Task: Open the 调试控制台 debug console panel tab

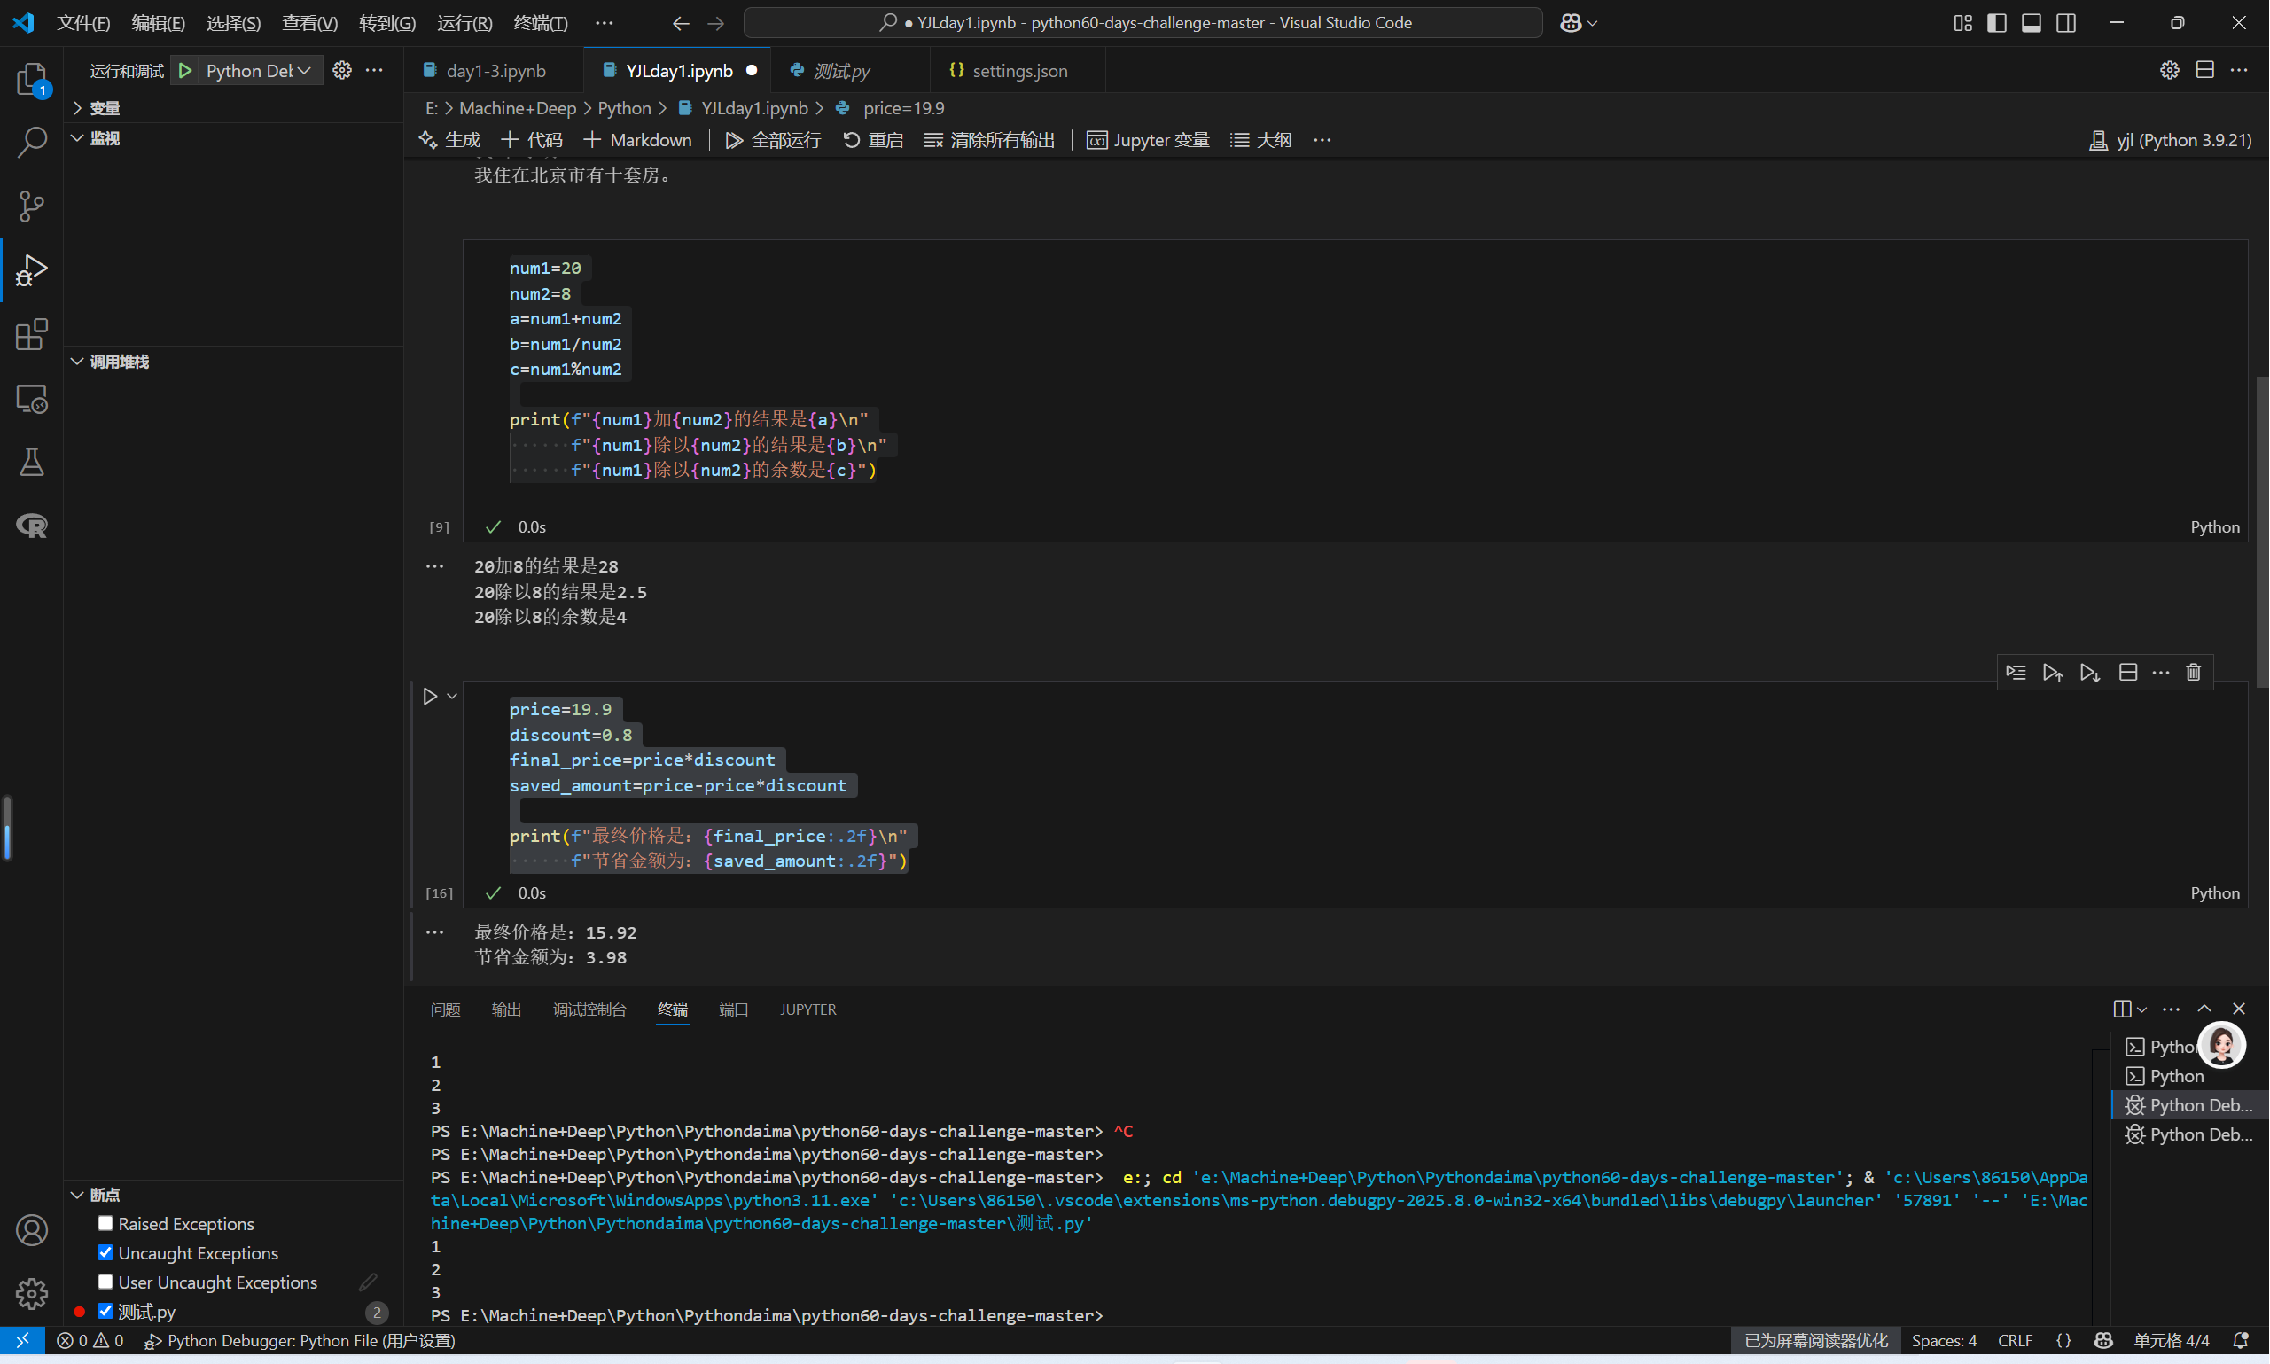Action: [x=589, y=1009]
